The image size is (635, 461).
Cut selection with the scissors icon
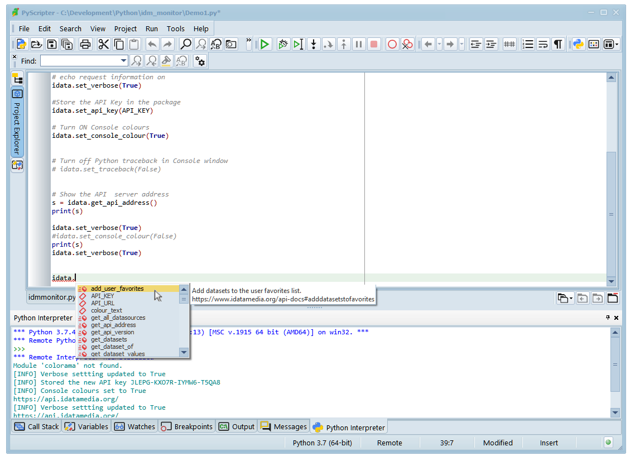tap(104, 44)
